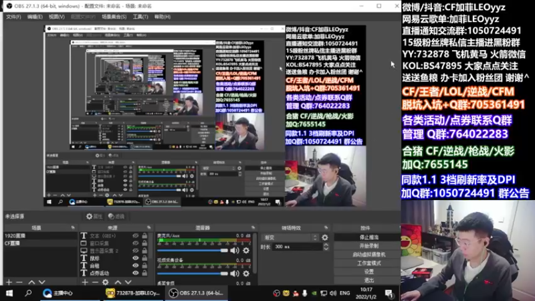Hide the 合租 source with eye icon

click(x=136, y=266)
